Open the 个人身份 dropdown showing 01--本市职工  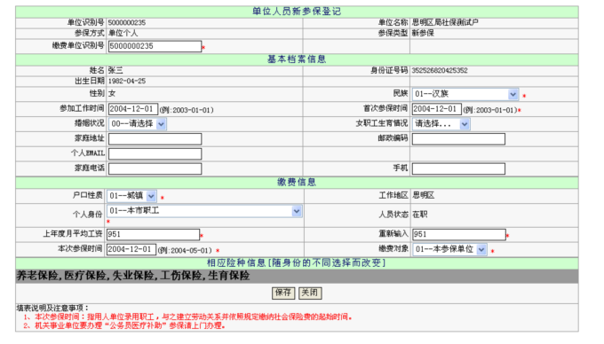click(204, 211)
